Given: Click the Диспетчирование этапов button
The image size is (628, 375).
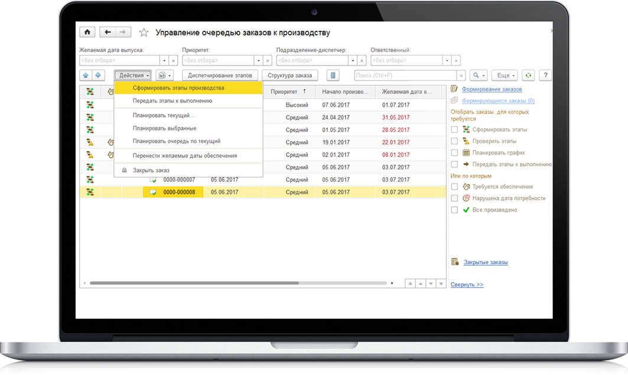Looking at the screenshot, I should [220, 75].
